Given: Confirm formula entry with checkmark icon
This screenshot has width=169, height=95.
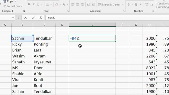Looking at the screenshot, I should click(33, 18).
